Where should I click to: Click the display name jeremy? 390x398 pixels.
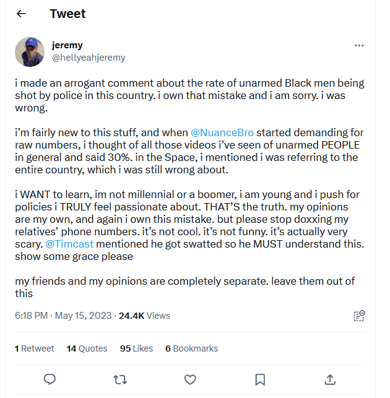67,45
